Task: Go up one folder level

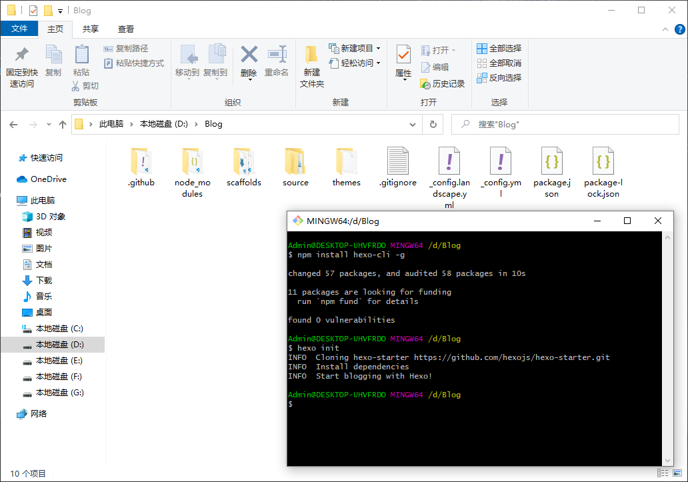Action: pyautogui.click(x=63, y=125)
